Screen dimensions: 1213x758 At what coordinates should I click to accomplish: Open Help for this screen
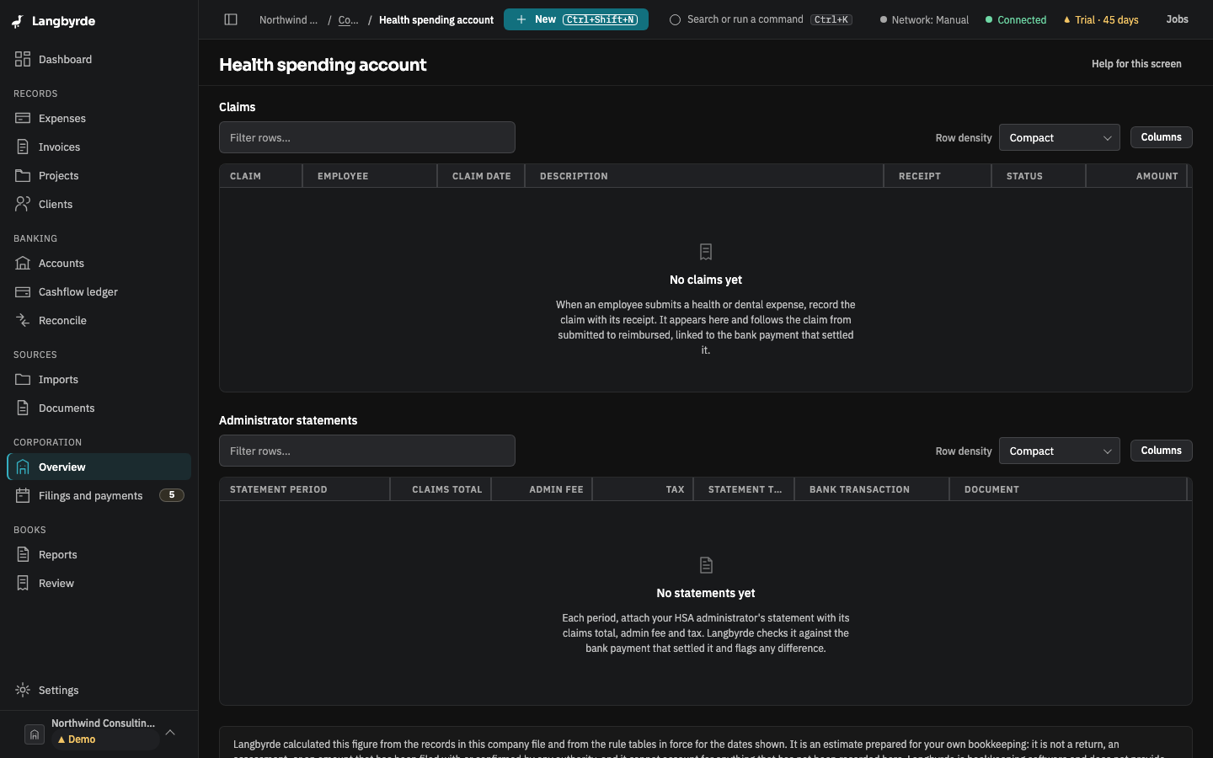[1136, 64]
